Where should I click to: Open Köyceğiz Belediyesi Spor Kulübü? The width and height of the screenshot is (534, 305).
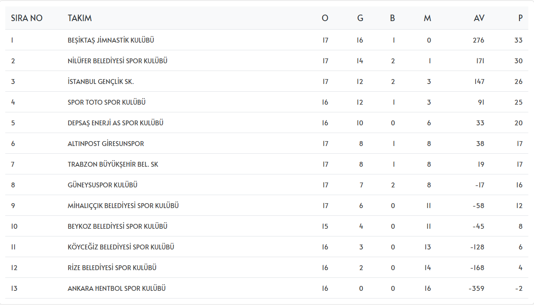click(121, 247)
